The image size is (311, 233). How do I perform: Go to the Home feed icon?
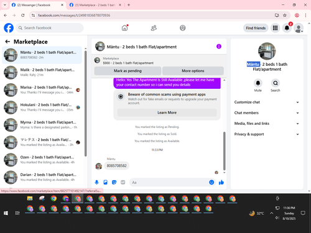[124, 28]
